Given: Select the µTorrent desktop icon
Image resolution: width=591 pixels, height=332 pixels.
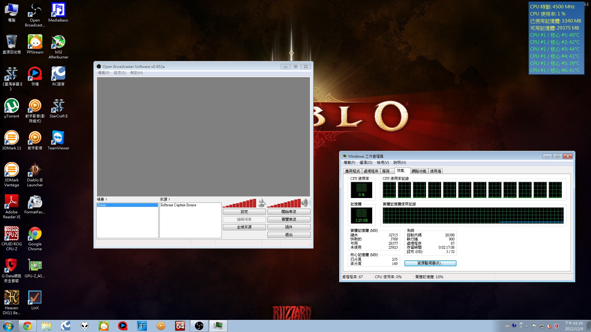Looking at the screenshot, I should point(12,108).
